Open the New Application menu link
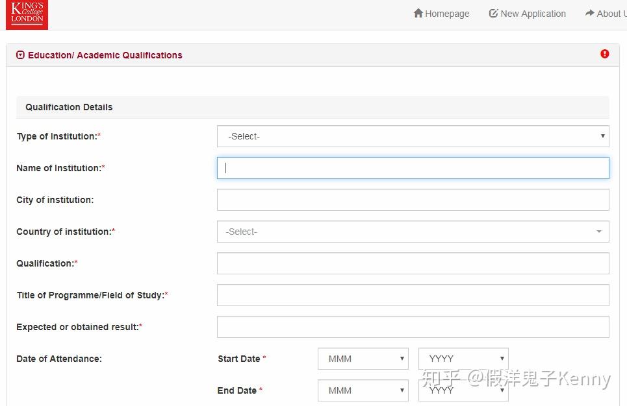 (528, 14)
